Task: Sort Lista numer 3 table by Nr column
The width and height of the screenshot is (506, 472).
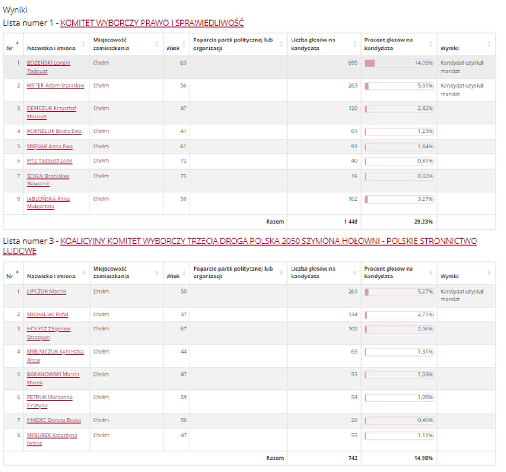Action: coord(13,273)
